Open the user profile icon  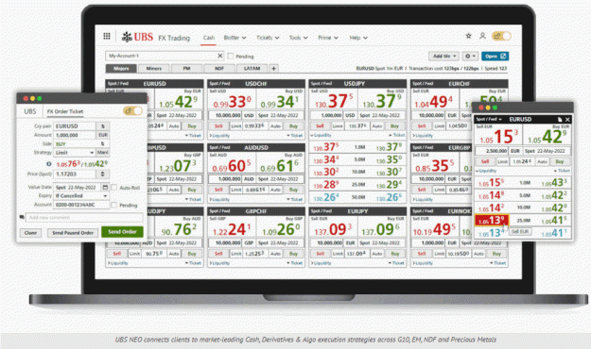point(482,36)
